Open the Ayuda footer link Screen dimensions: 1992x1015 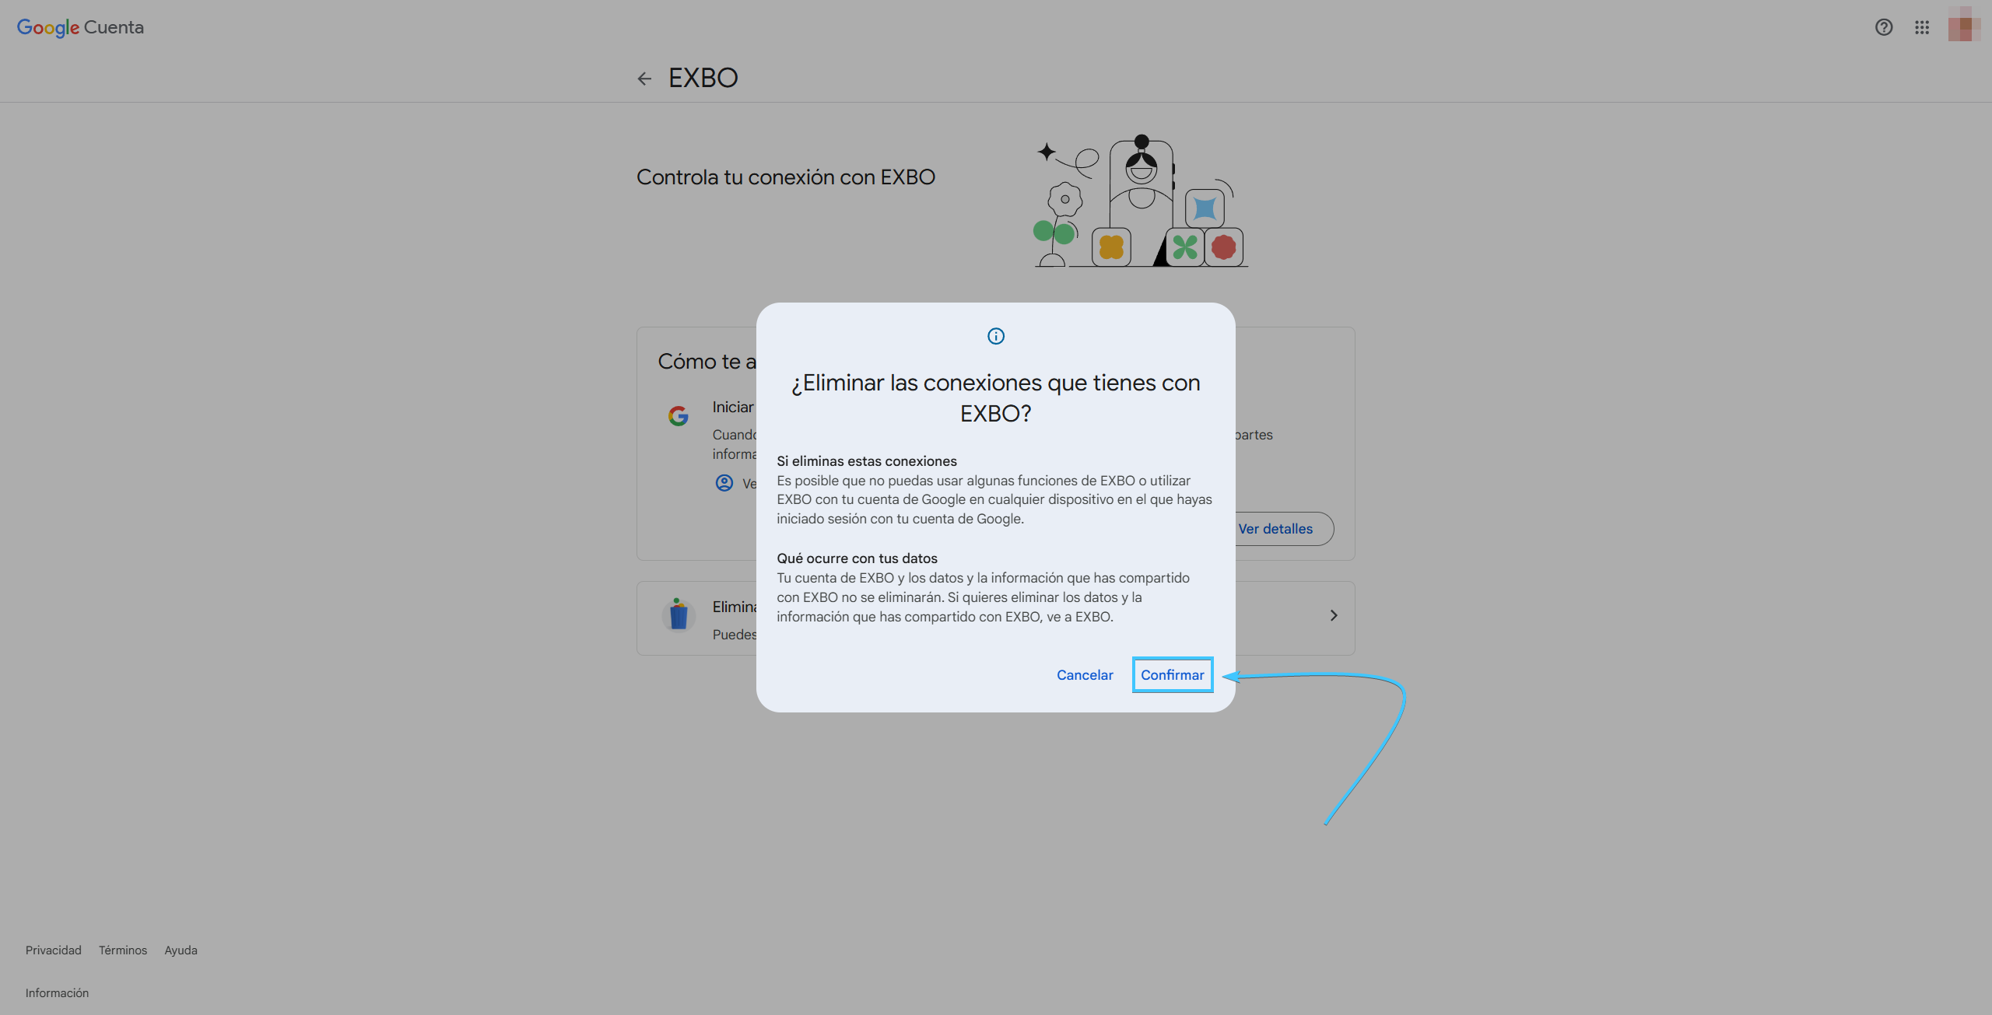click(181, 950)
